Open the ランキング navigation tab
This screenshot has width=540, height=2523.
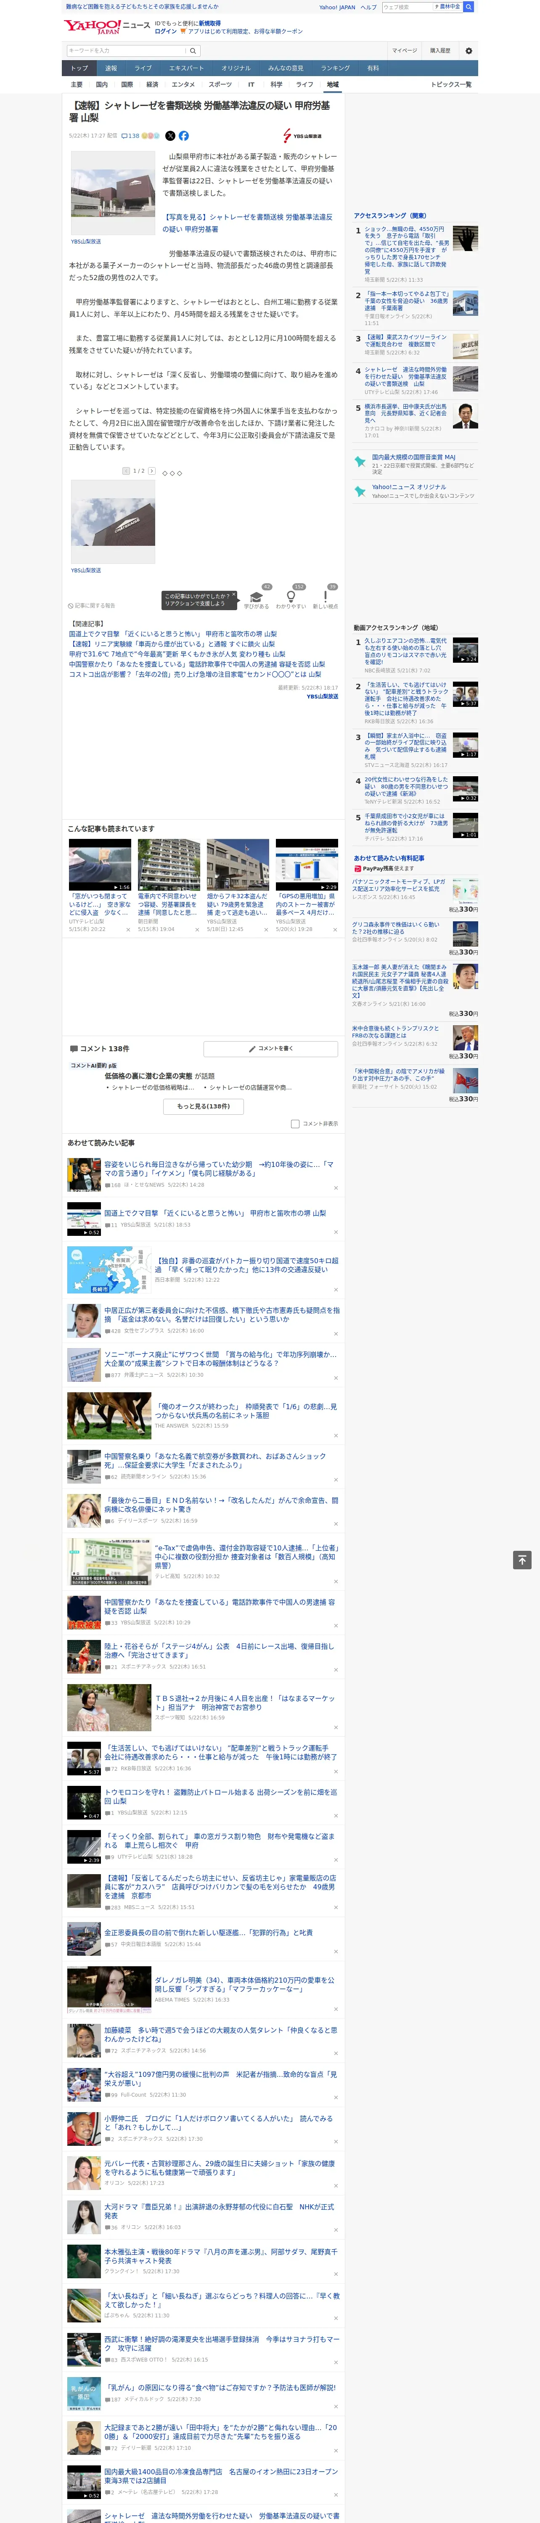click(x=335, y=69)
